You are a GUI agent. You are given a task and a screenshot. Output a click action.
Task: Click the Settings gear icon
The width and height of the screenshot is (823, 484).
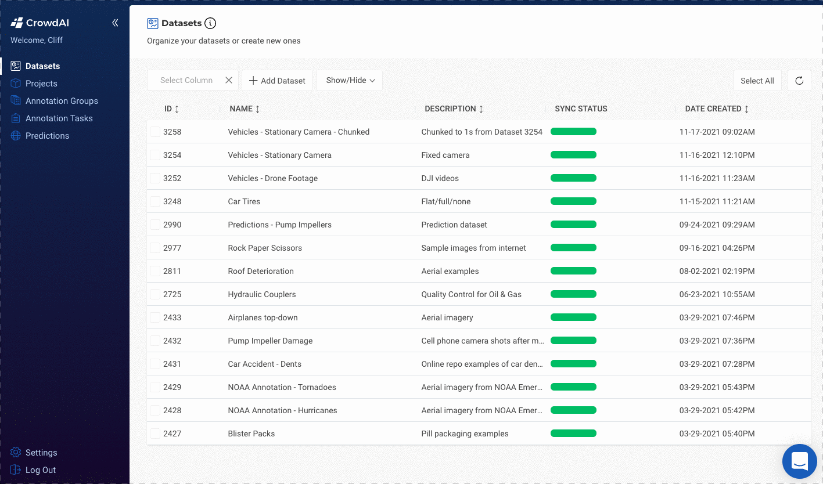click(16, 453)
